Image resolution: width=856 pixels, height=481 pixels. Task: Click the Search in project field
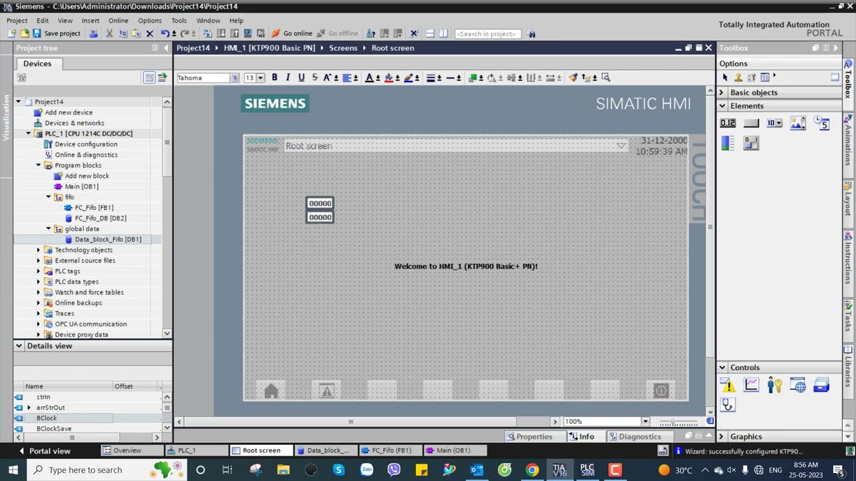pos(488,34)
